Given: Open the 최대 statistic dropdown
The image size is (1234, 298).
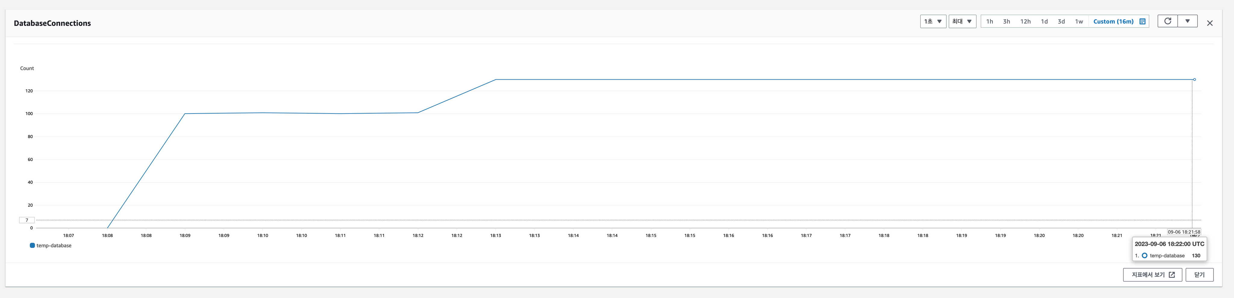Looking at the screenshot, I should tap(962, 22).
